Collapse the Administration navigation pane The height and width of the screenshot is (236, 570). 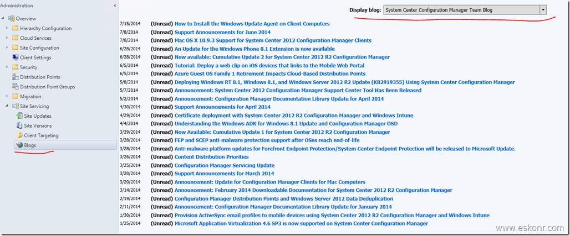[x=114, y=6]
